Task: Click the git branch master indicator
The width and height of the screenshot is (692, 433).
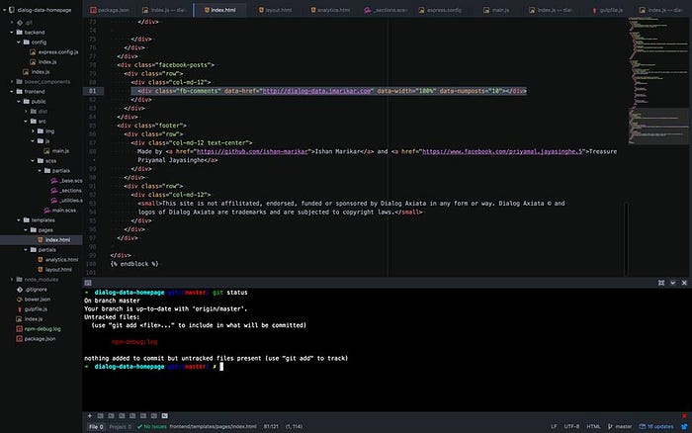Action: (620, 426)
